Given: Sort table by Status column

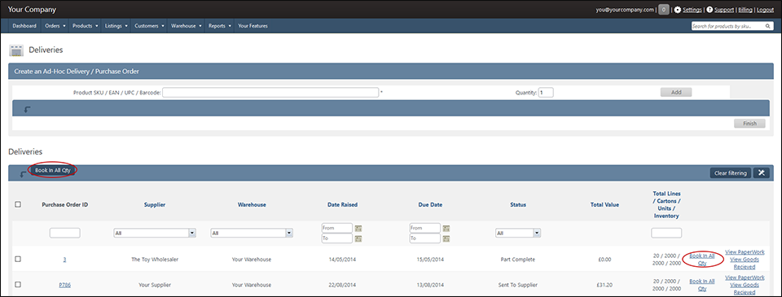Looking at the screenshot, I should click(518, 205).
